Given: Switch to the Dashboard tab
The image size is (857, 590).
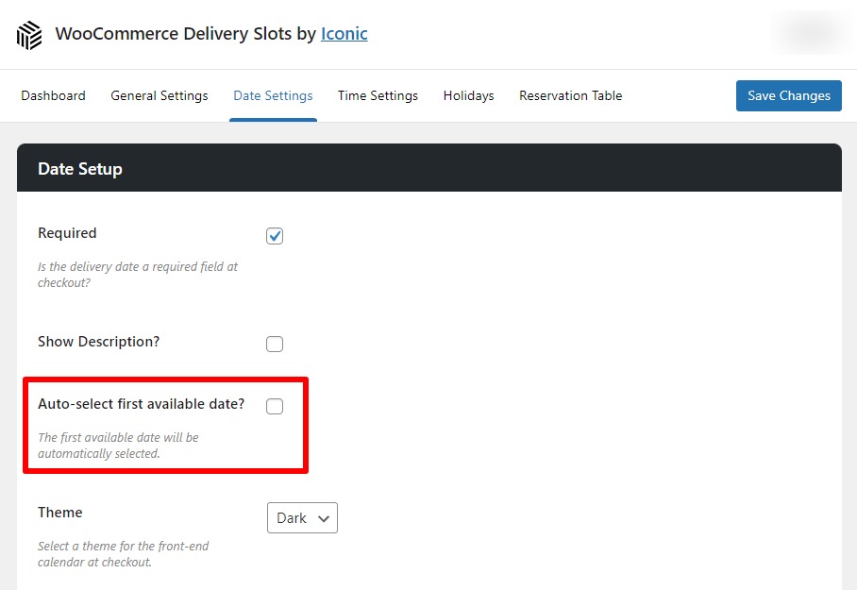Looking at the screenshot, I should pyautogui.click(x=53, y=95).
